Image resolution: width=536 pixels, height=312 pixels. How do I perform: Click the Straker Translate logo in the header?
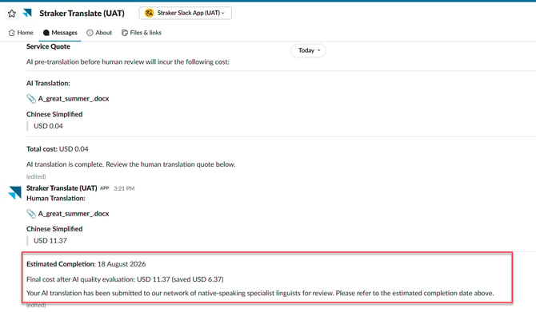(x=27, y=13)
